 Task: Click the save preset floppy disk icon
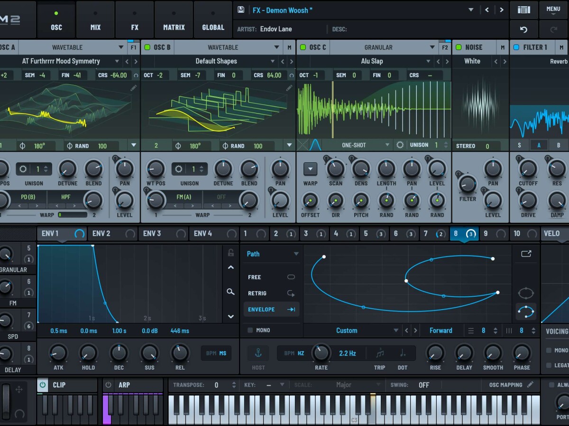coord(241,10)
